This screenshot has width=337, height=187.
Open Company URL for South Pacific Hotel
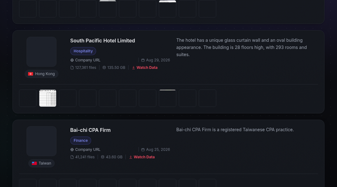tap(88, 60)
